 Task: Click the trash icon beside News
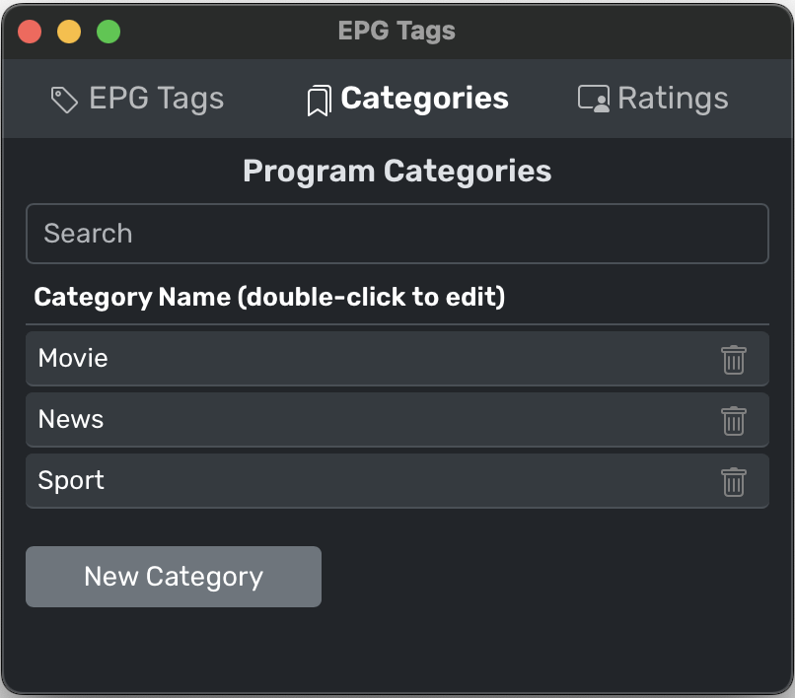pos(733,420)
